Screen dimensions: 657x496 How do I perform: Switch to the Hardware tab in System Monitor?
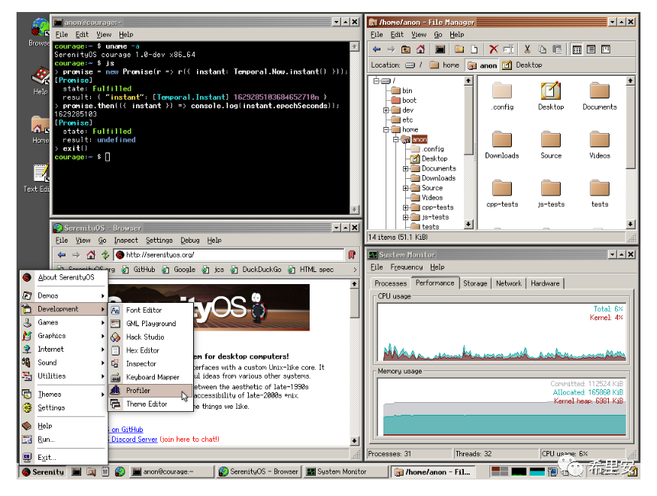tap(545, 283)
